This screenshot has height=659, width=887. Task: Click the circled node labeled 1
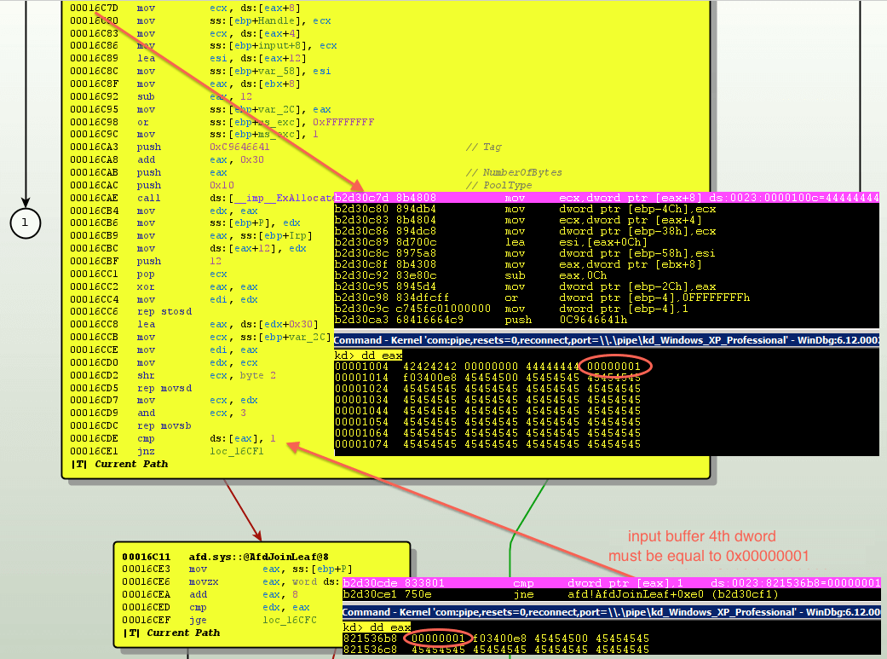[25, 223]
